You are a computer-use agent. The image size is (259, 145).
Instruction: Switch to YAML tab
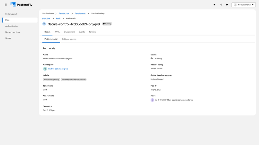click(x=57, y=32)
